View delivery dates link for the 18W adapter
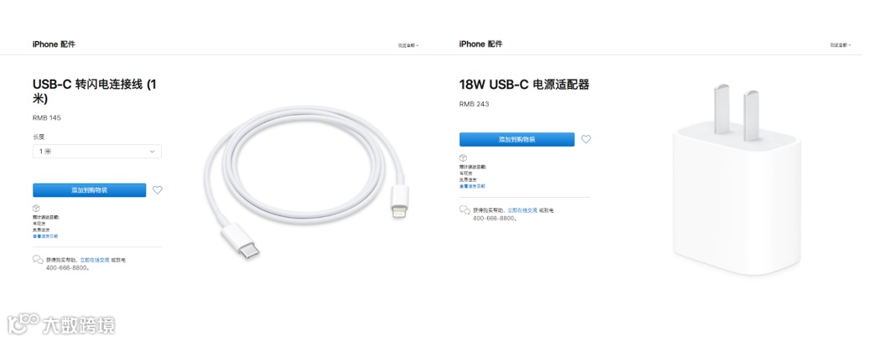The width and height of the screenshot is (881, 341). (x=472, y=186)
